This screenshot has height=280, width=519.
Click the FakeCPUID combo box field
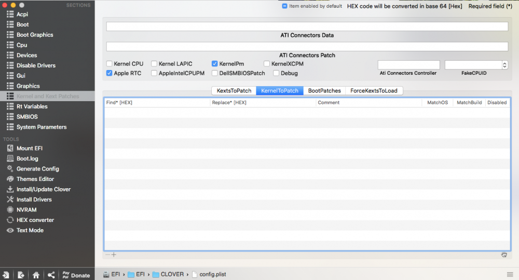(x=473, y=65)
